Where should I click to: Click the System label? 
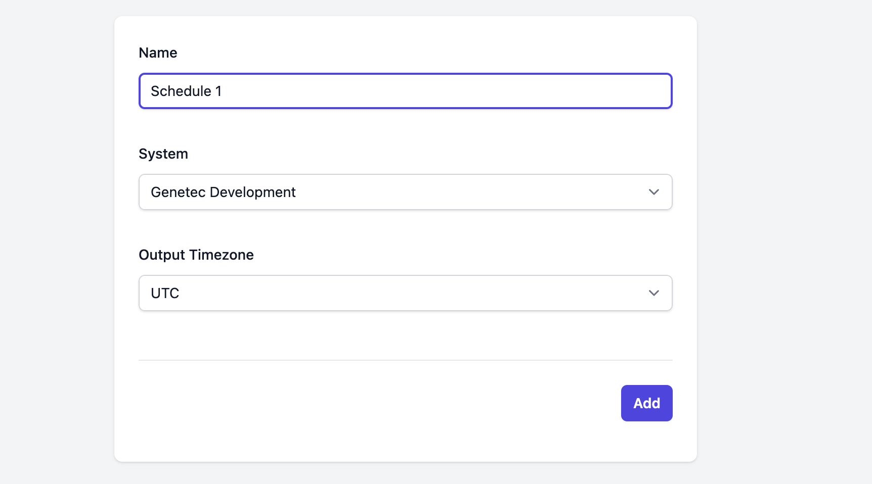[x=163, y=154]
